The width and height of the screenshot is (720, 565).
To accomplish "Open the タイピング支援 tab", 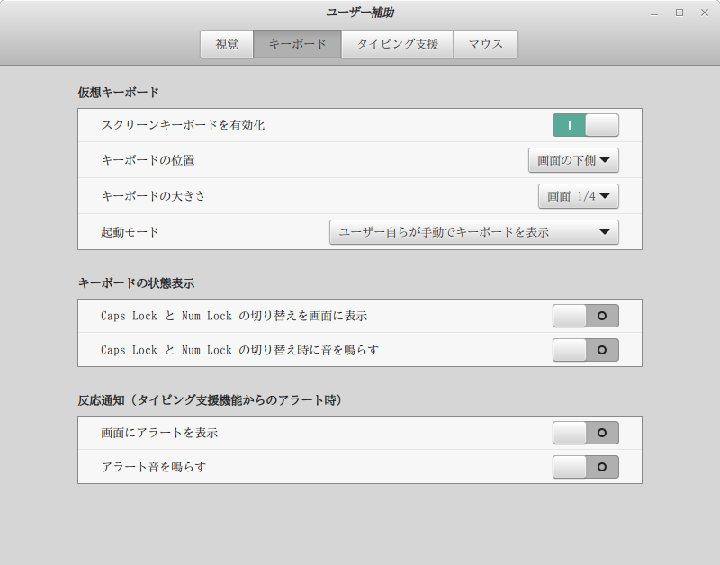I will pos(397,44).
